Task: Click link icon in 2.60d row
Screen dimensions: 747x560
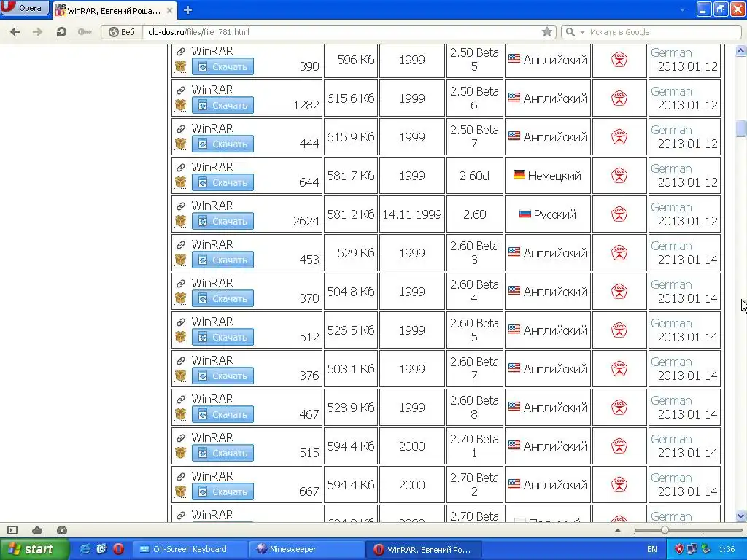Action: pyautogui.click(x=181, y=167)
